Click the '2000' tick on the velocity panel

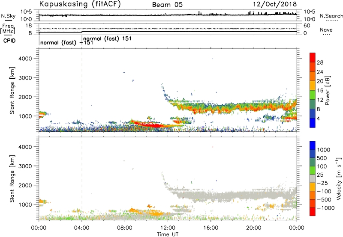25,185
